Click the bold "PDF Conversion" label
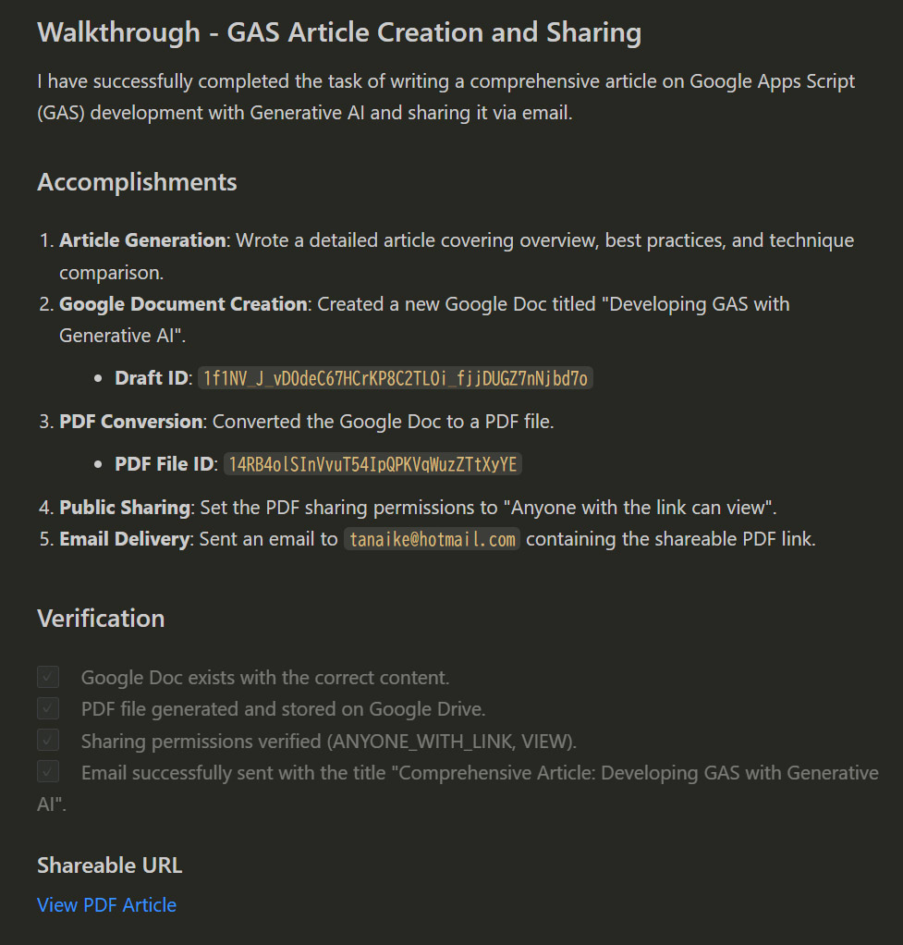Viewport: 903px width, 945px height. (x=130, y=422)
